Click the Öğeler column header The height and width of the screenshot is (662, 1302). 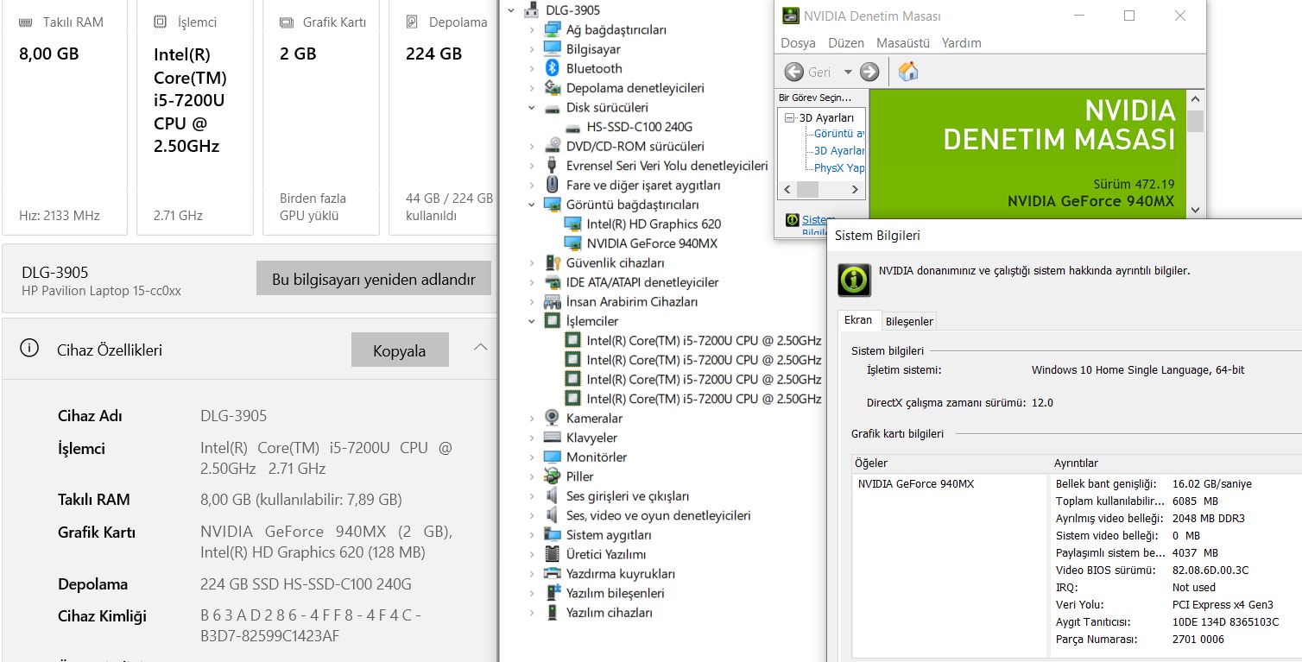(x=951, y=463)
